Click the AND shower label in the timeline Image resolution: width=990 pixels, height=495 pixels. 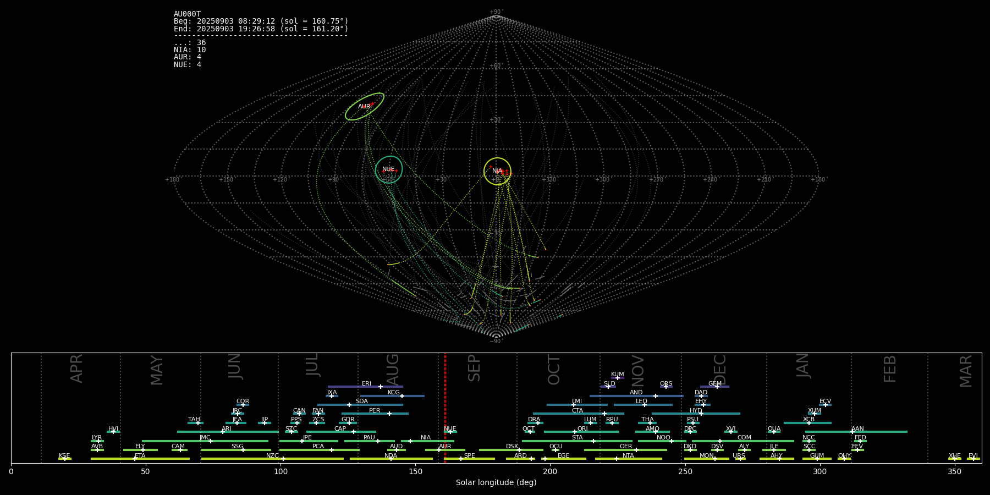636,393
